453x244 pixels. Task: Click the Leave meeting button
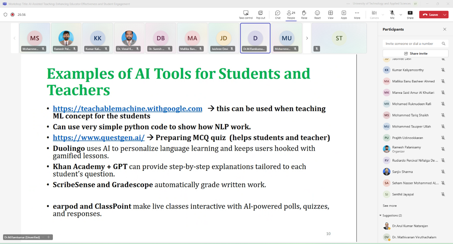pos(430,15)
